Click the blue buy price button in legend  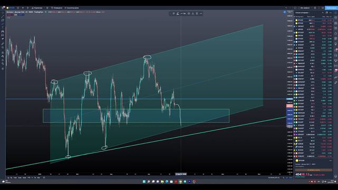tap(21, 15)
